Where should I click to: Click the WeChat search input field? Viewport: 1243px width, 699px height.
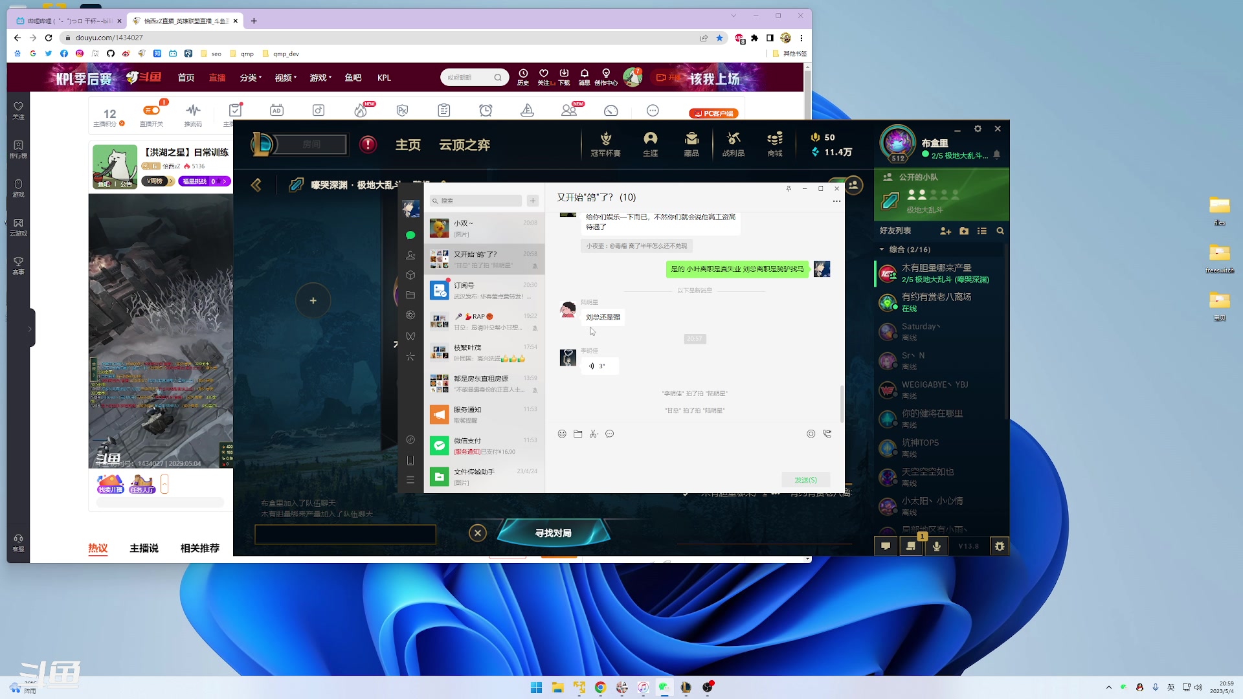[x=476, y=201]
